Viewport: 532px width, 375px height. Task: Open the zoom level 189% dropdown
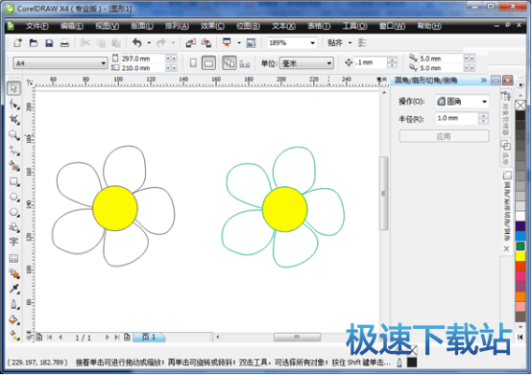tap(312, 43)
